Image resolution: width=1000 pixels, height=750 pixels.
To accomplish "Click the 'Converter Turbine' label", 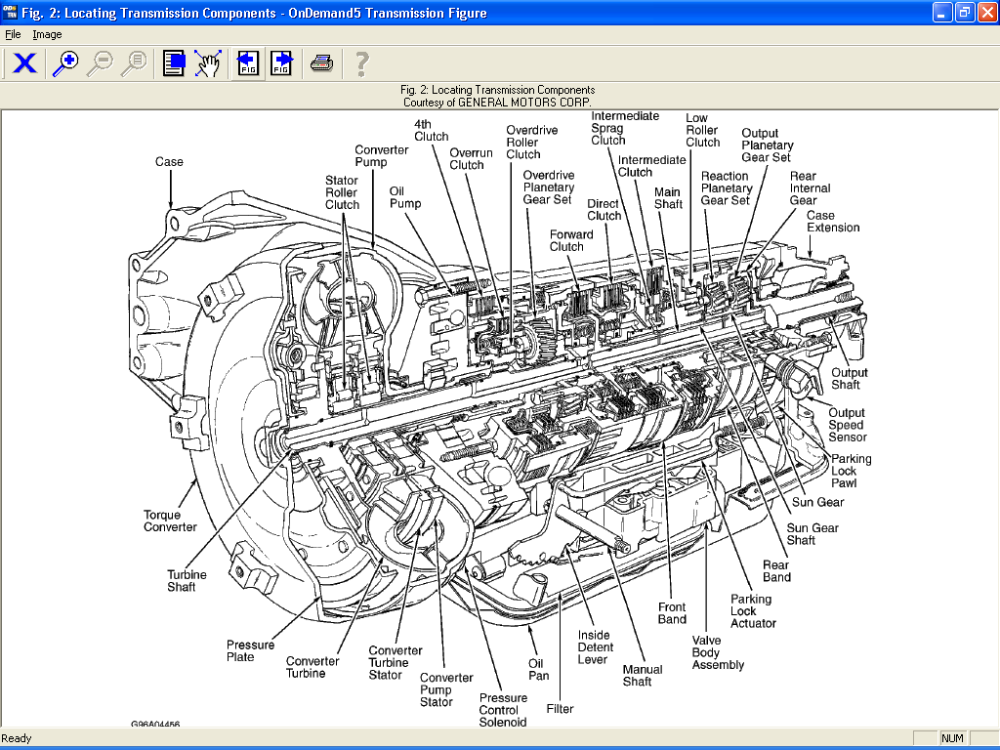I will [x=312, y=667].
